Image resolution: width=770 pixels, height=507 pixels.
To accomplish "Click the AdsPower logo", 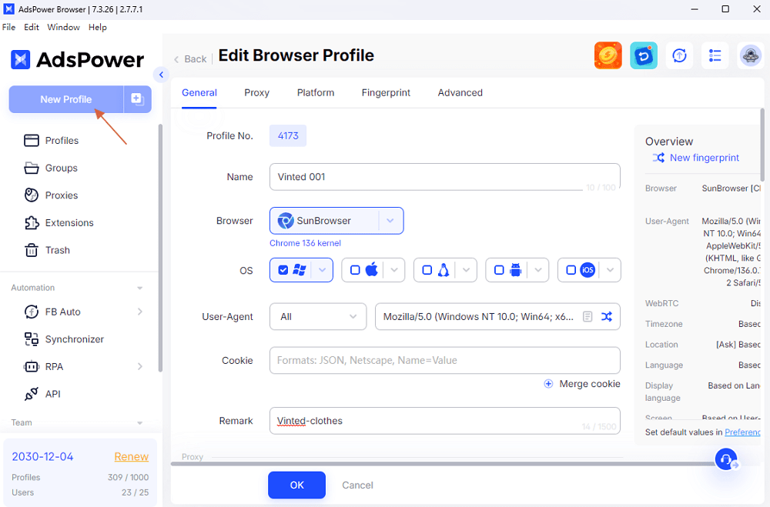I will (77, 60).
